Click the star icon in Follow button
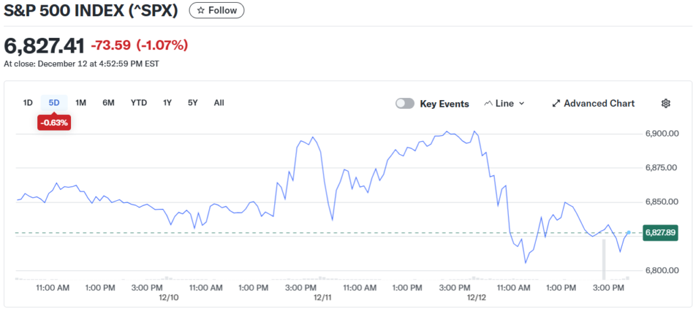 coord(200,10)
